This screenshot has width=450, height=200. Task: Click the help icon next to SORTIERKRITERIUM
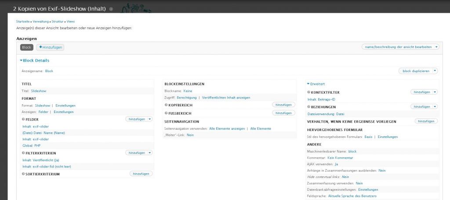23,174
